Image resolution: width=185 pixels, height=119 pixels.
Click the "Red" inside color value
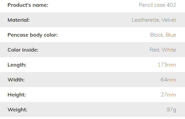tap(154, 50)
